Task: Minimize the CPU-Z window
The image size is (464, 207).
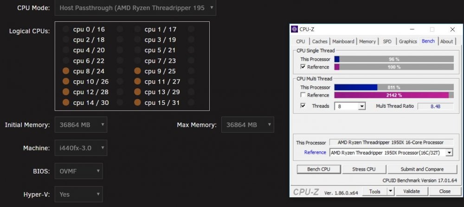Action: pos(412,29)
